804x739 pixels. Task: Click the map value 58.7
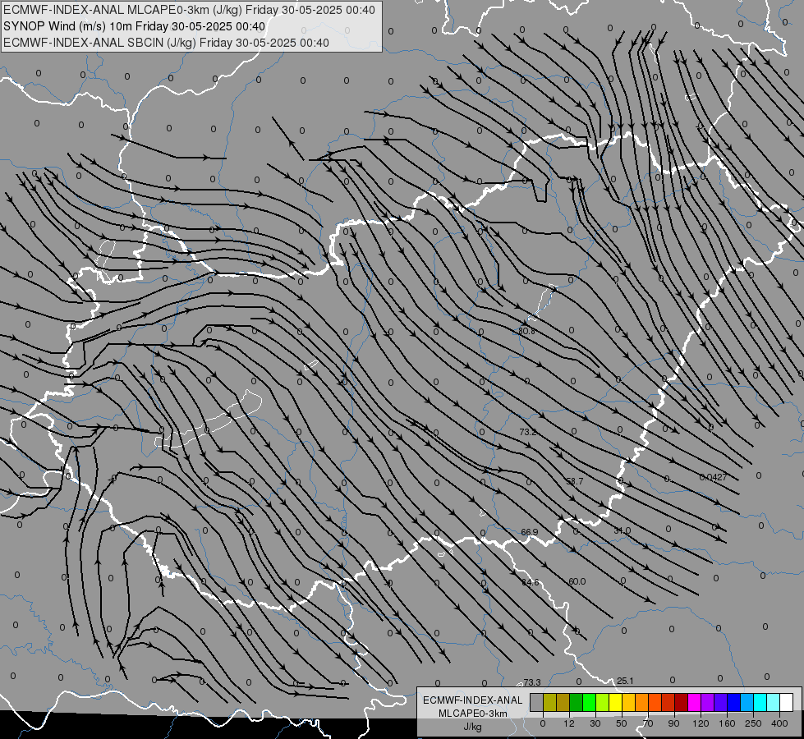(574, 481)
